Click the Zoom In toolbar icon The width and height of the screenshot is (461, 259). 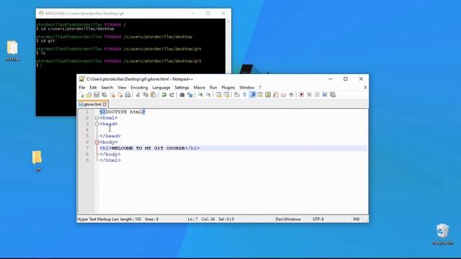click(x=200, y=95)
